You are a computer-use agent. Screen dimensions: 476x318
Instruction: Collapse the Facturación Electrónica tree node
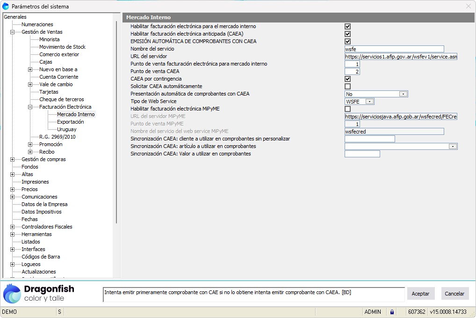(x=30, y=107)
